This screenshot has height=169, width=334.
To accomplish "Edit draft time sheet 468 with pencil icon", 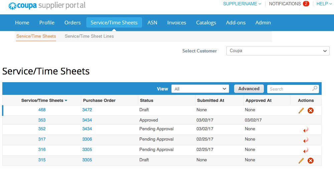I will coord(301,111).
